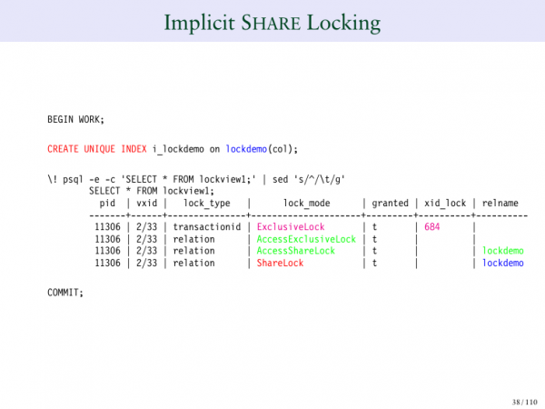Click the slide number "38 / 110"
Viewport: 545px width, 409px height.
coord(525,399)
